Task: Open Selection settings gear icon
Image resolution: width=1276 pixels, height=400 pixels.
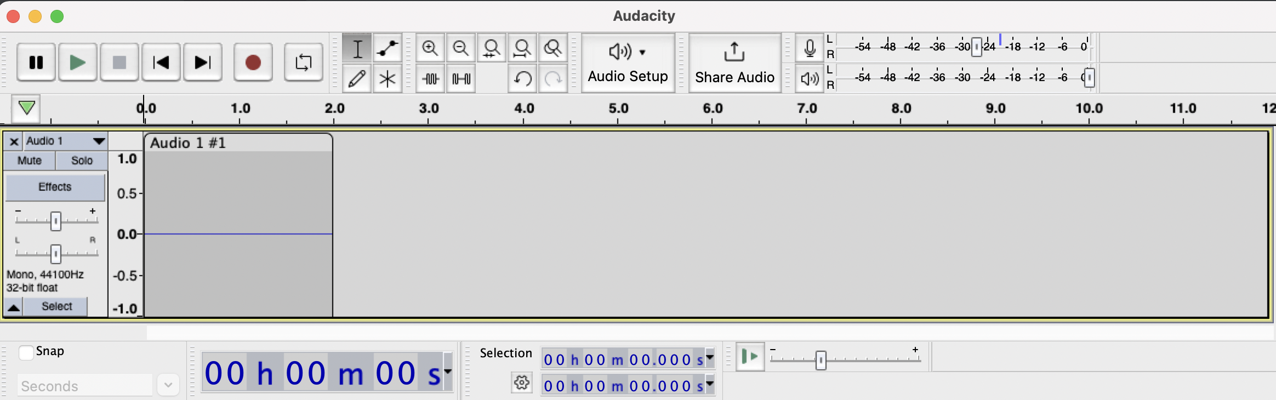Action: 522,382
